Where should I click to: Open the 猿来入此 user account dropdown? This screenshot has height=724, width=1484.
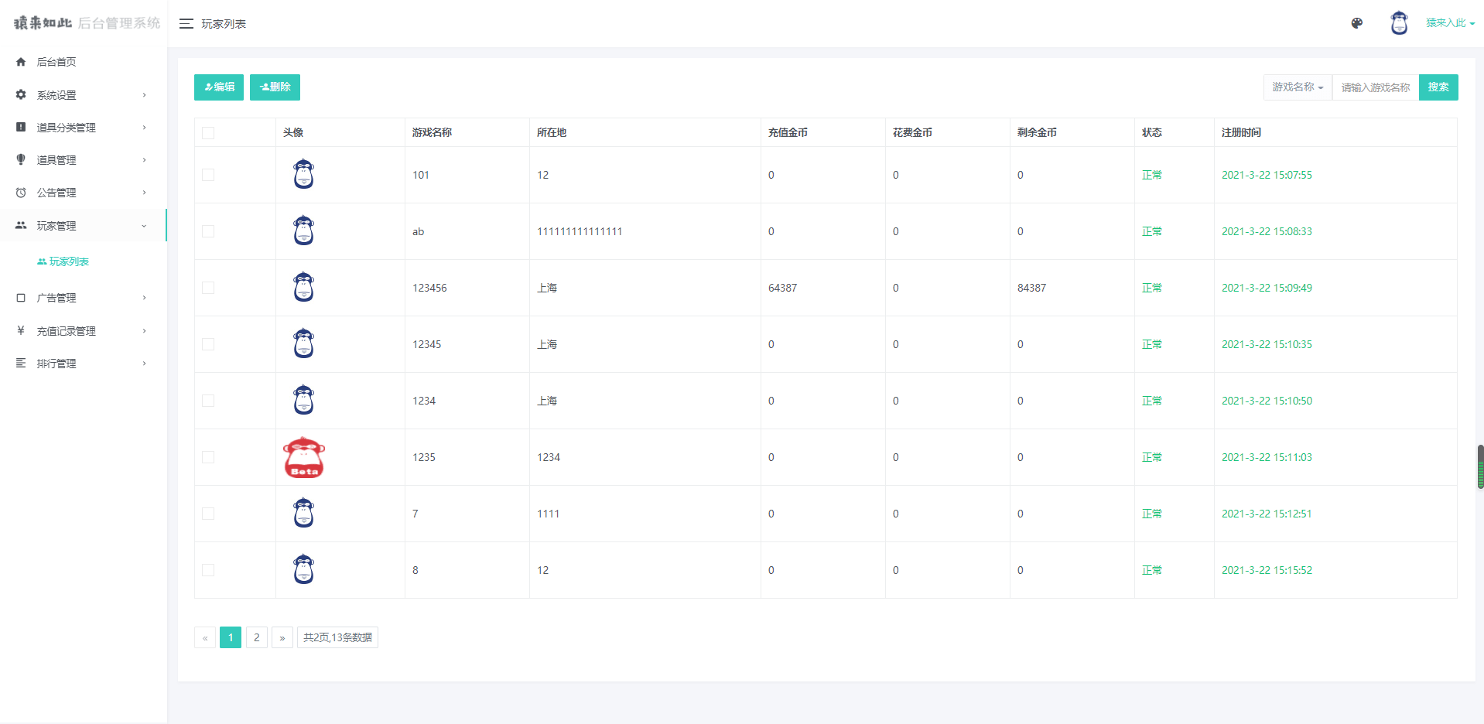(x=1450, y=23)
